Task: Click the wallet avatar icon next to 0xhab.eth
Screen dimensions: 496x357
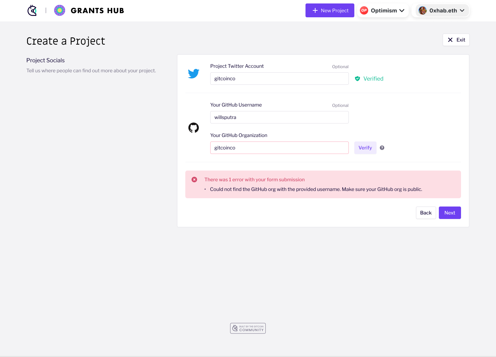Action: pyautogui.click(x=423, y=10)
